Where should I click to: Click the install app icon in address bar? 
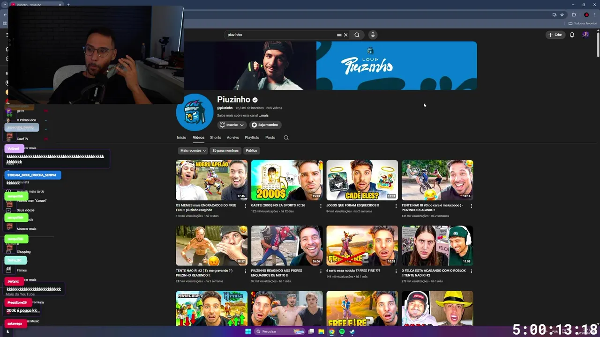554,15
